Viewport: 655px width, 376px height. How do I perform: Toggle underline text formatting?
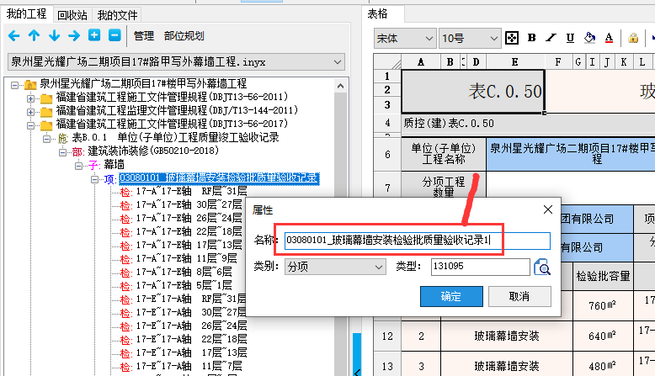(570, 38)
